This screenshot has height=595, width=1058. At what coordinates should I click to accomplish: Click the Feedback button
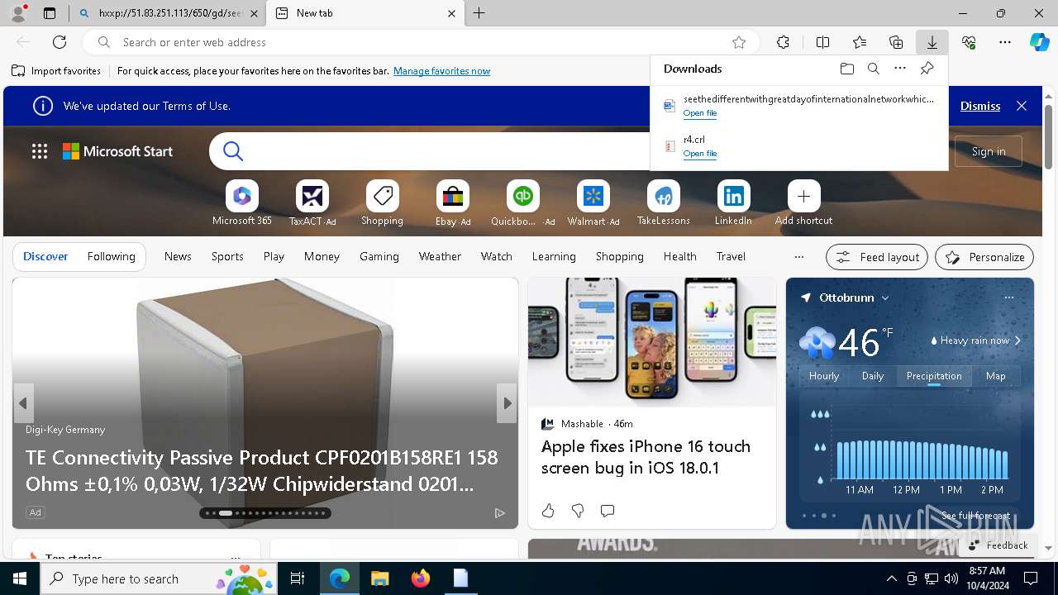[x=998, y=545]
